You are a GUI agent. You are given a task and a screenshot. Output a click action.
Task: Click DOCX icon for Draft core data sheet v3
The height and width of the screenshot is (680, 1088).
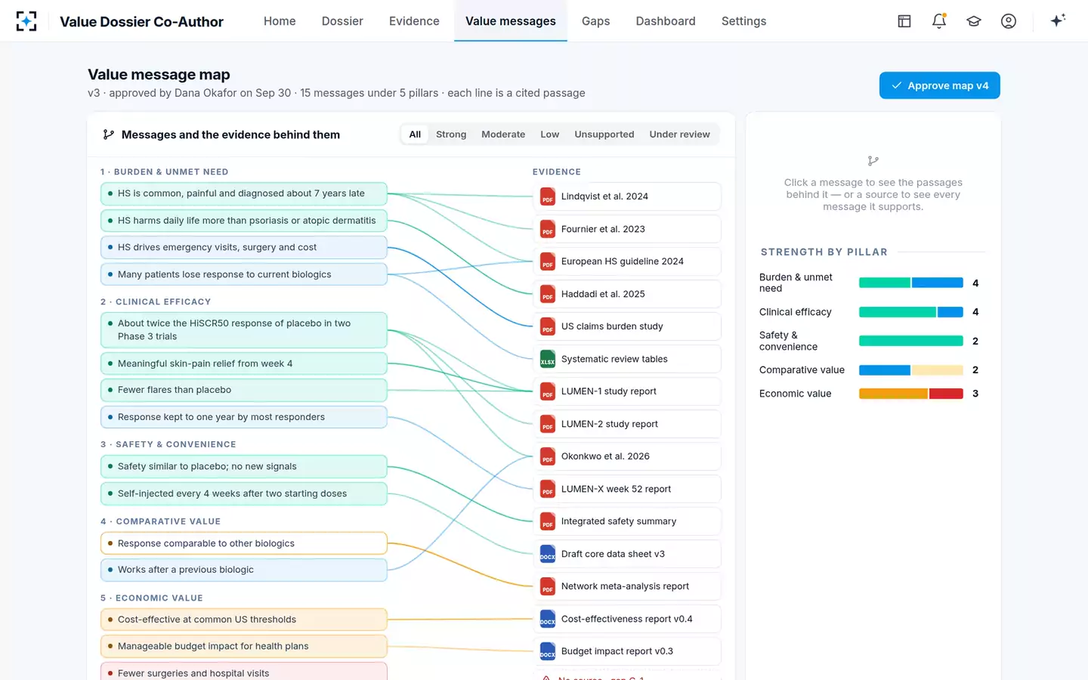(548, 554)
